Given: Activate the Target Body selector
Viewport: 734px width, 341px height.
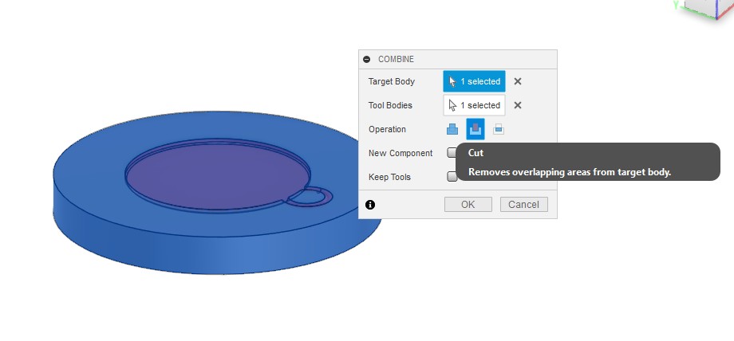Looking at the screenshot, I should [x=475, y=81].
